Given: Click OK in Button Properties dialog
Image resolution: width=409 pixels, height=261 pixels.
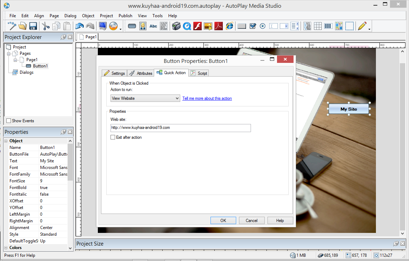Looking at the screenshot, I should pos(223,220).
